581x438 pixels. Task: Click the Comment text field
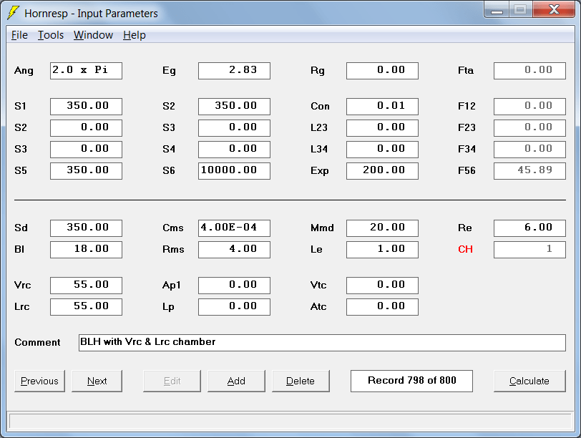[322, 343]
